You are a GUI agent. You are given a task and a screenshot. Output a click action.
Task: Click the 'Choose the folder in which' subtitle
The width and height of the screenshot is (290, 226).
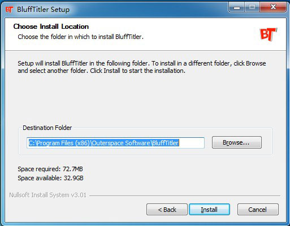[x=81, y=37]
